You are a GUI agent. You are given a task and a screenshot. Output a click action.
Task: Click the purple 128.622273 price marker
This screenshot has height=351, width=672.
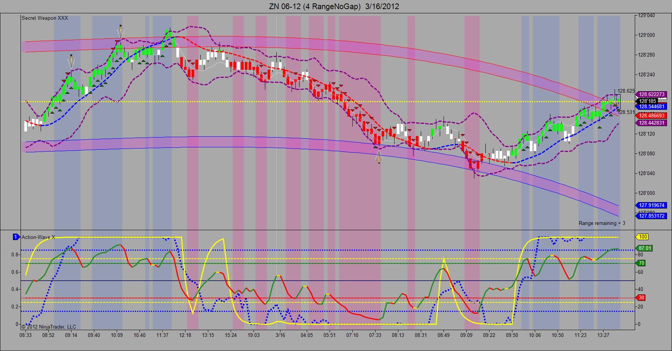click(x=651, y=95)
